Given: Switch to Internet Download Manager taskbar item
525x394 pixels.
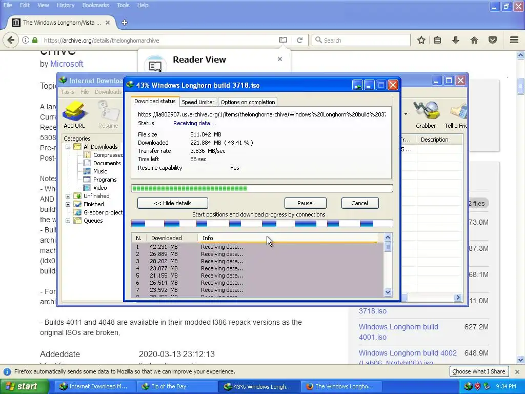Looking at the screenshot, I should [x=94, y=386].
